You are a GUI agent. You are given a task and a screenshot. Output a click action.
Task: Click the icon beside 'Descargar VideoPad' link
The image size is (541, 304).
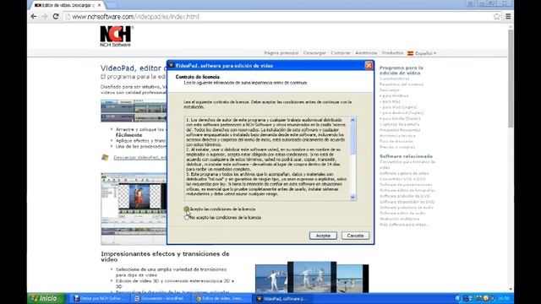(x=105, y=157)
